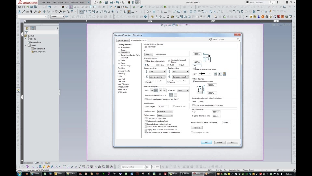Select the fourth fractional style icon

coord(165,90)
